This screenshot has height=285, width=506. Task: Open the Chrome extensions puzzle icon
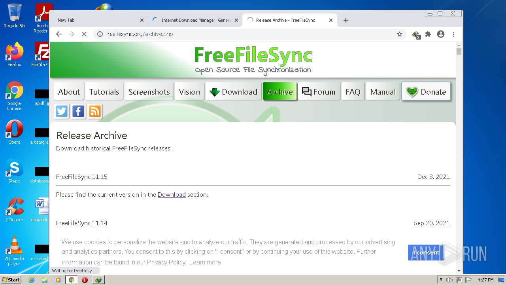pyautogui.click(x=428, y=34)
